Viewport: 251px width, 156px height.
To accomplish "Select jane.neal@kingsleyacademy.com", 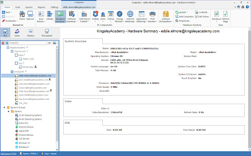I will [x=31, y=80].
